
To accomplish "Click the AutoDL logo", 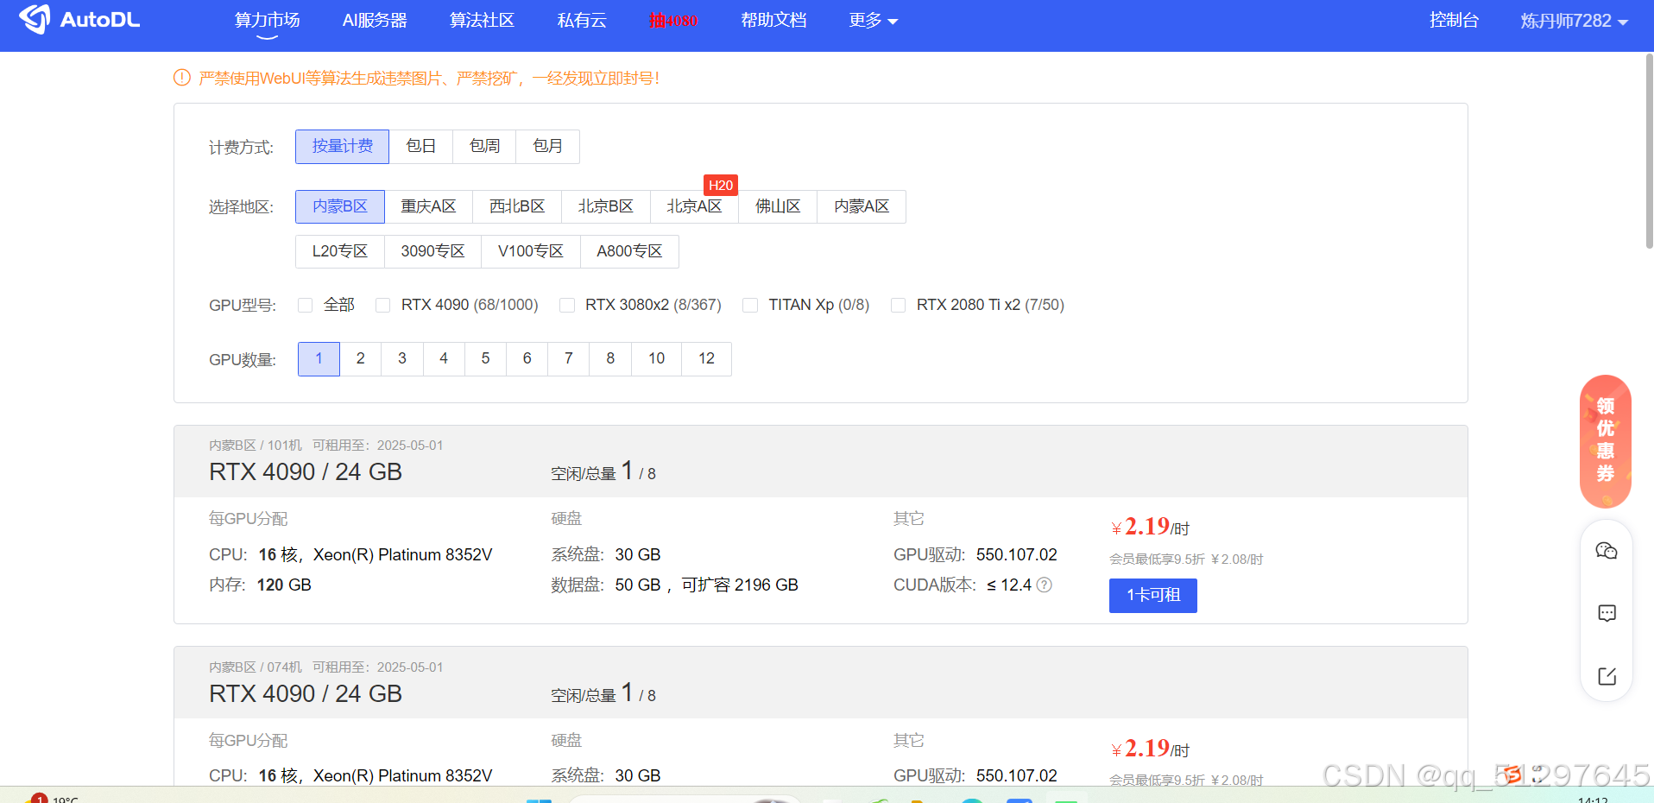I will tap(79, 19).
